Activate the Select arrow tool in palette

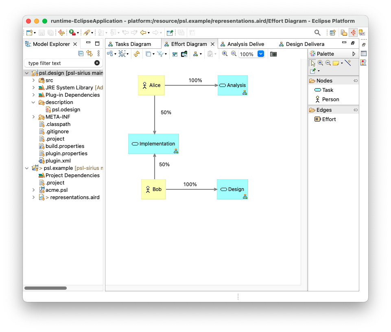point(312,63)
